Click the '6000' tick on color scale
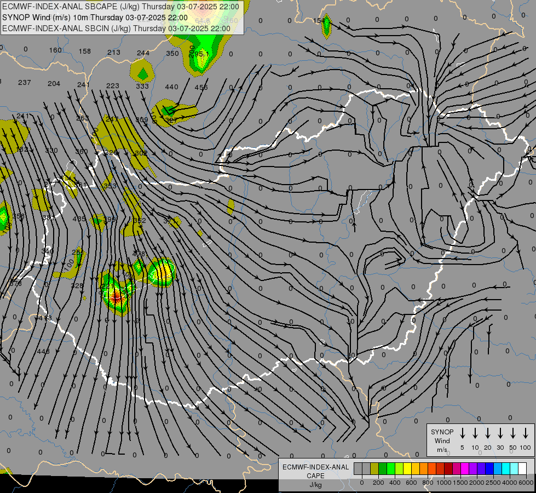 (526, 483)
